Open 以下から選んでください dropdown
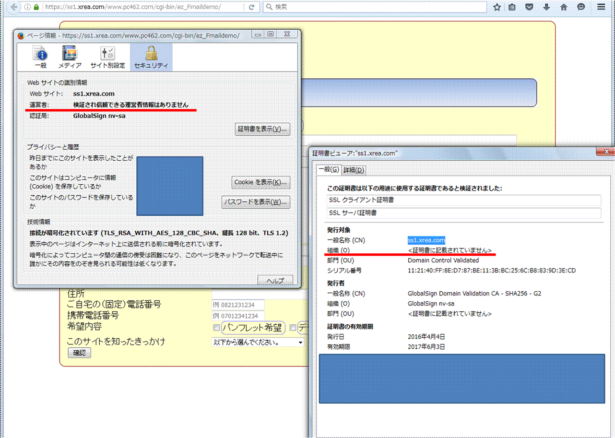Image resolution: width=615 pixels, height=438 pixels. [x=258, y=342]
